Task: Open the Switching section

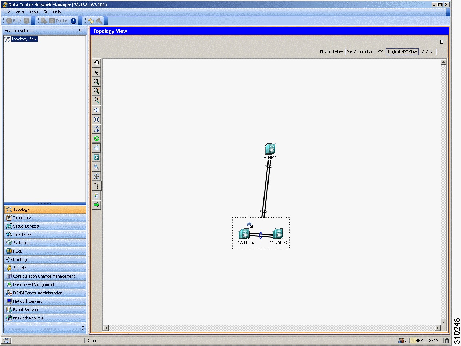Action: tap(45, 243)
